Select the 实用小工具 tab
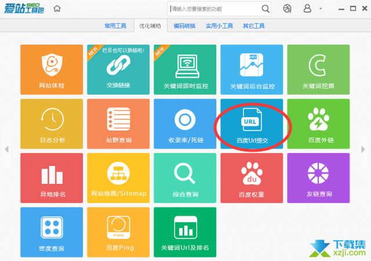Screen dimensions: 371x261 click(219, 26)
